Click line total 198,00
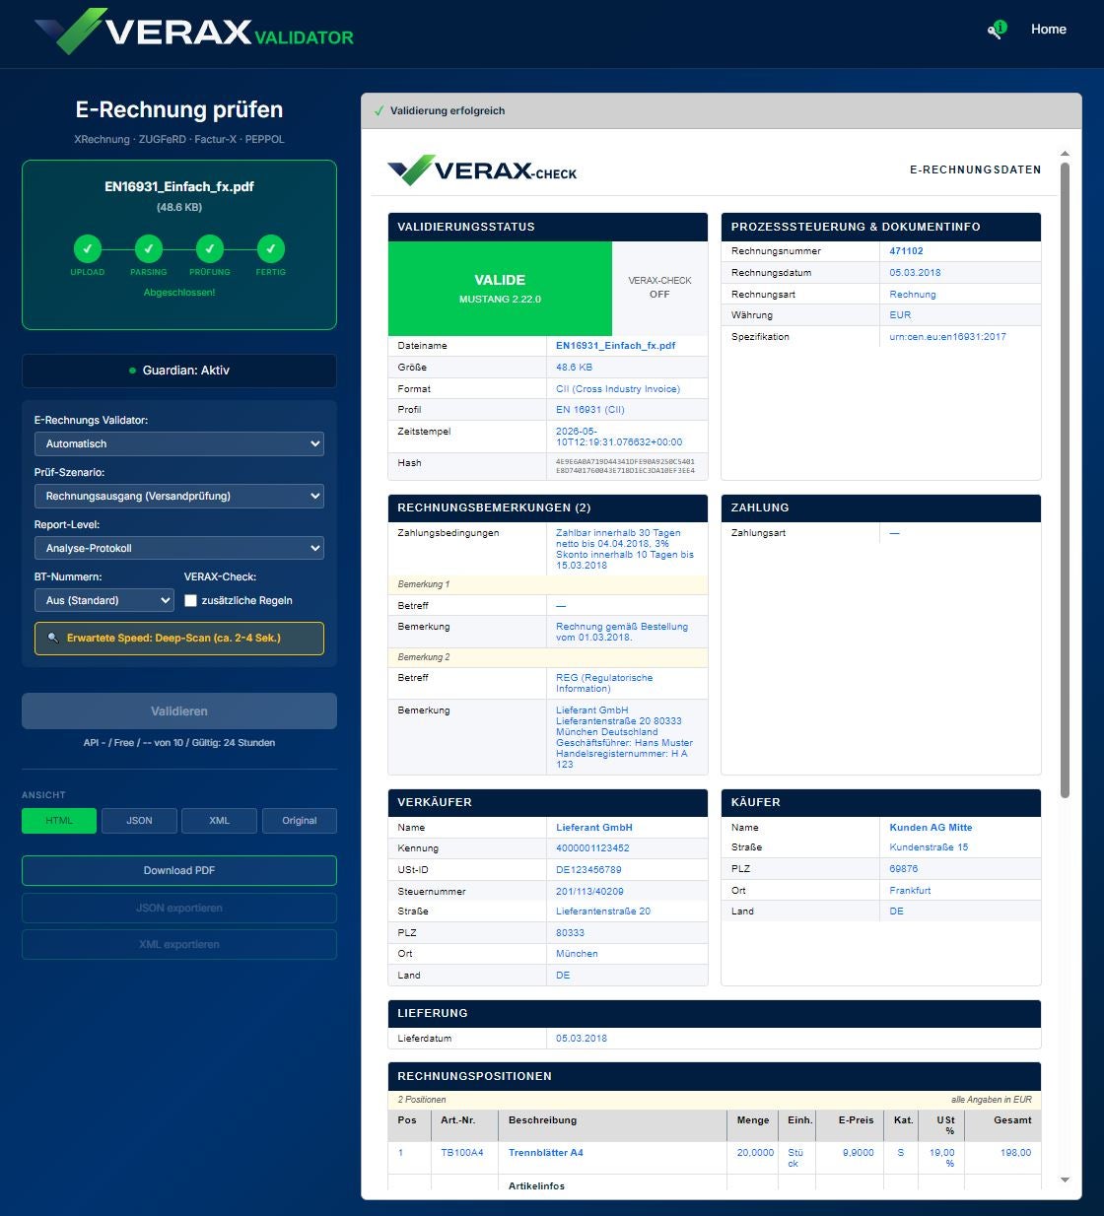 tap(1015, 1153)
